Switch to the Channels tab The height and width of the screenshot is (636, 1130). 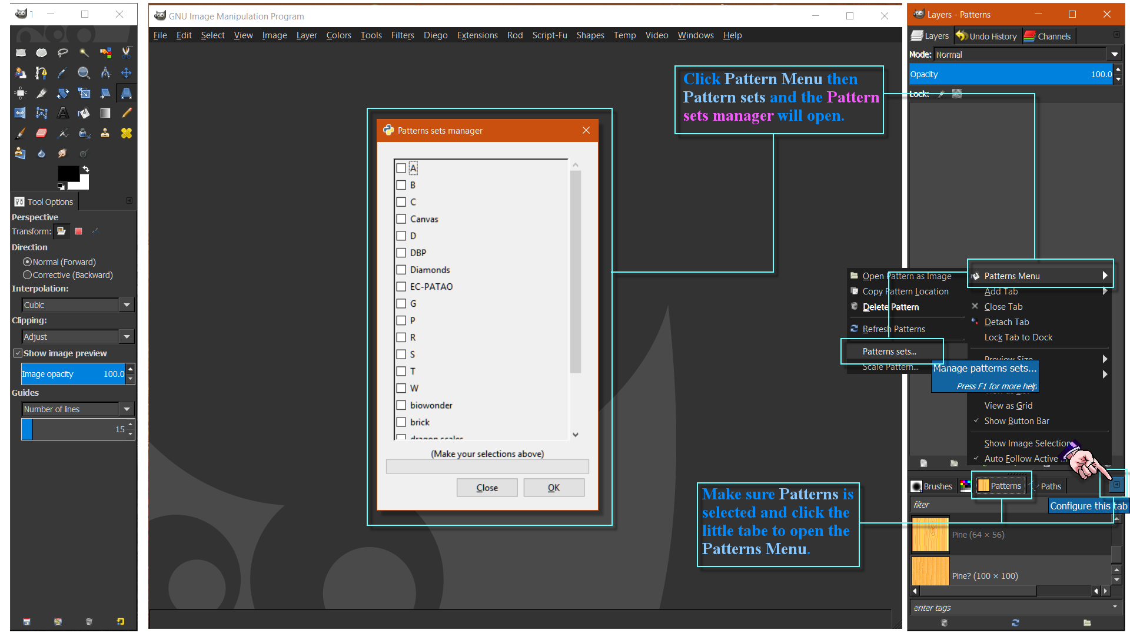point(1048,36)
